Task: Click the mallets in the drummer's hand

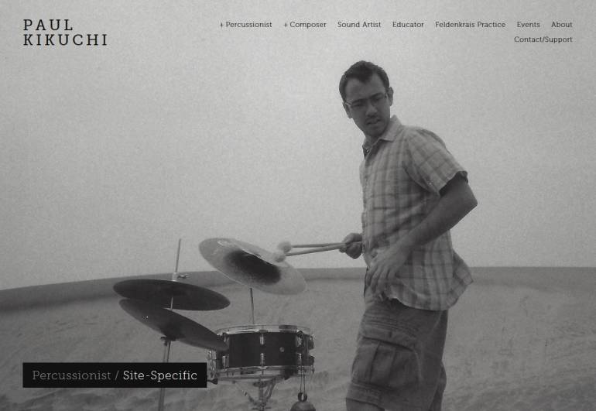Action: coord(310,249)
